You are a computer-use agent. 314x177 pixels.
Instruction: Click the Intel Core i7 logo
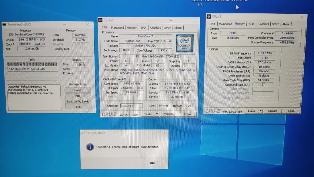point(185,43)
